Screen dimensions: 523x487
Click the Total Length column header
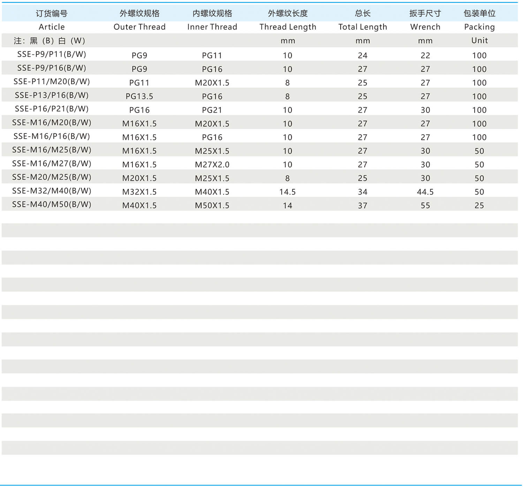tap(363, 27)
